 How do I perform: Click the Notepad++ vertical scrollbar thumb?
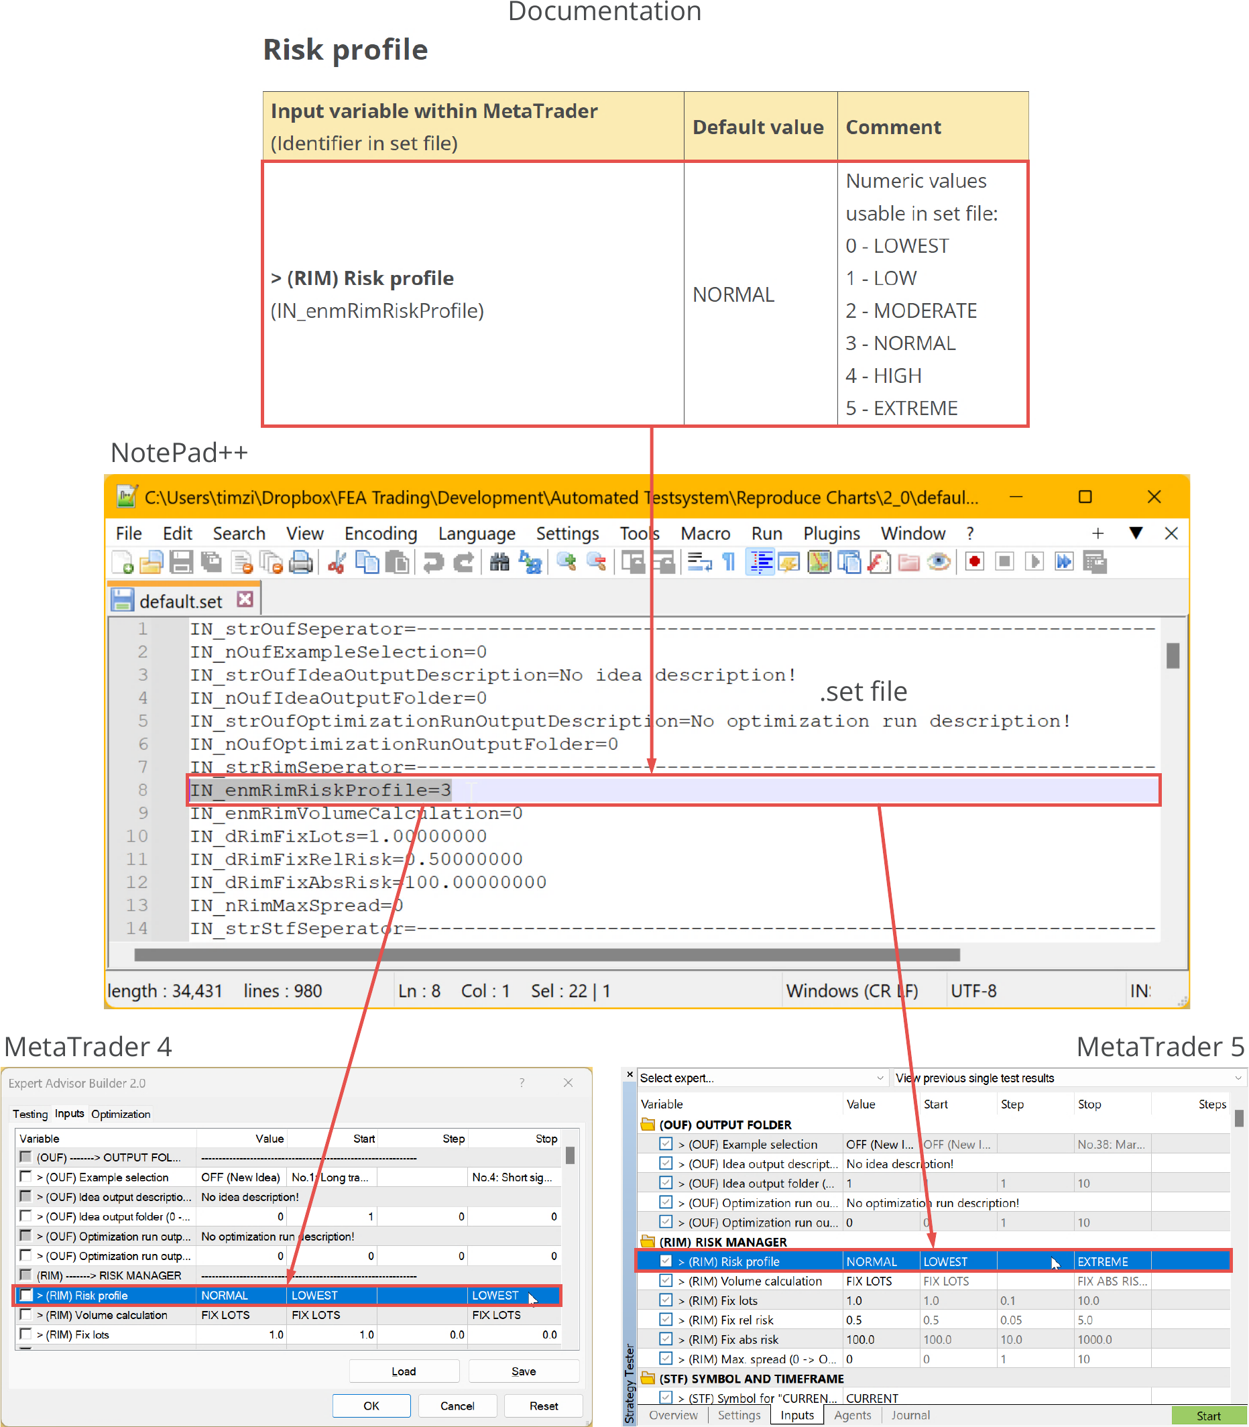coord(1173,655)
